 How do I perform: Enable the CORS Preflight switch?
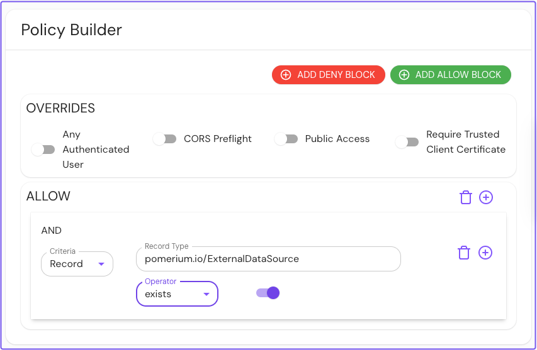[x=165, y=139]
